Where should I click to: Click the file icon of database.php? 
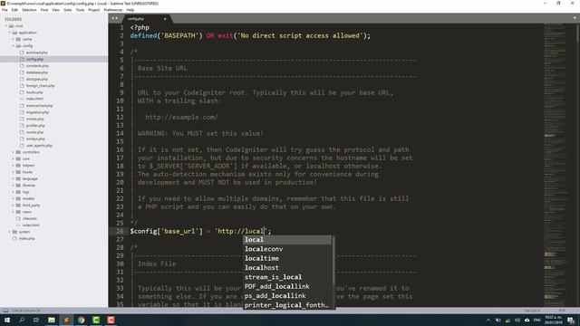click(22, 72)
